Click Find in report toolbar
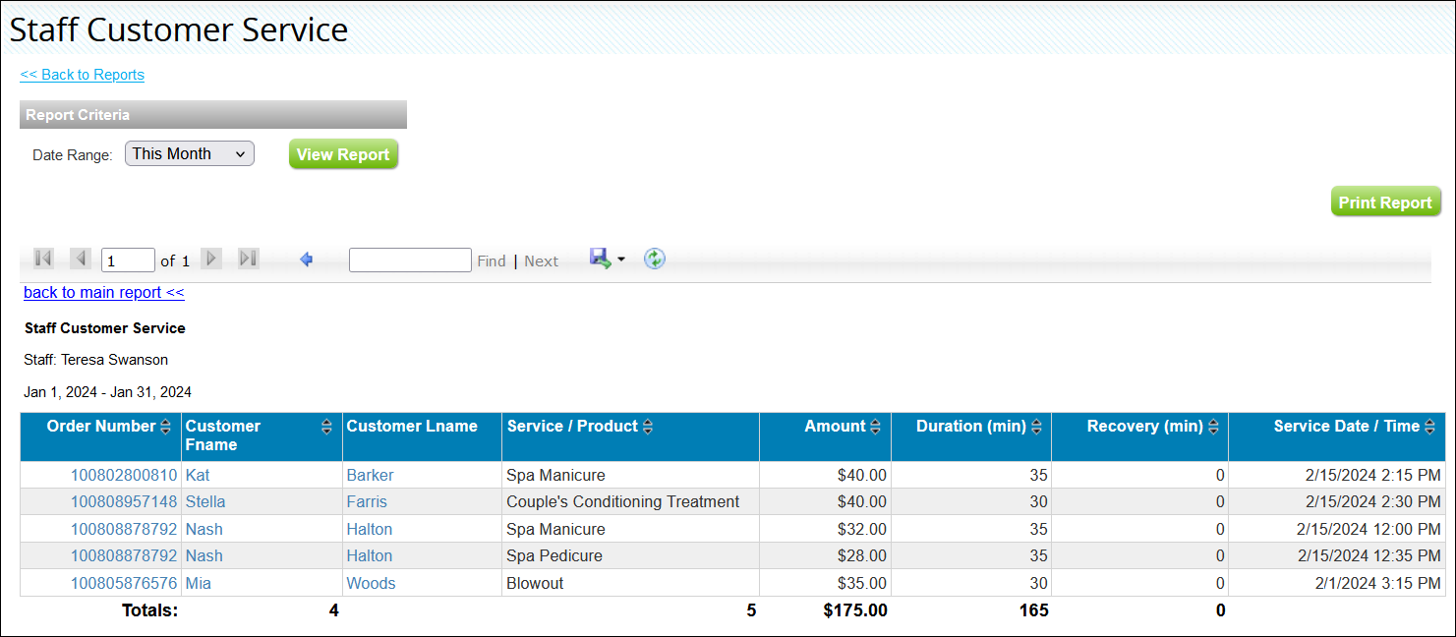The image size is (1456, 637). (492, 261)
